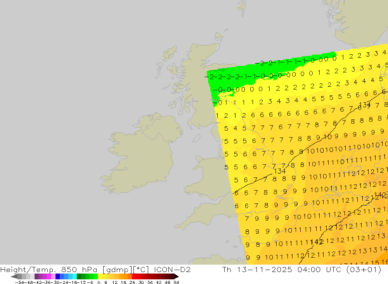Select the darkest maroon legend swatch

click(172, 277)
